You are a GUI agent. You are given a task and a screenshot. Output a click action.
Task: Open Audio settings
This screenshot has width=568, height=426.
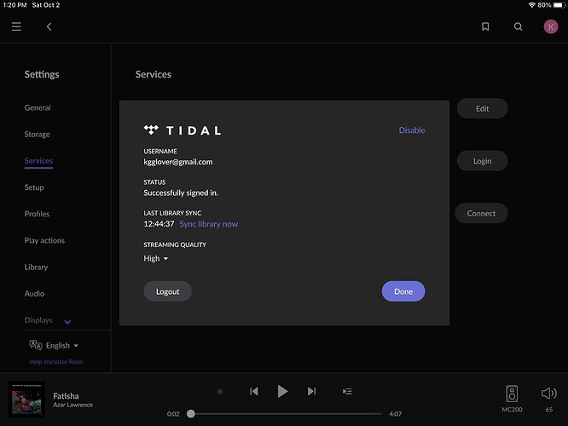[x=34, y=294]
